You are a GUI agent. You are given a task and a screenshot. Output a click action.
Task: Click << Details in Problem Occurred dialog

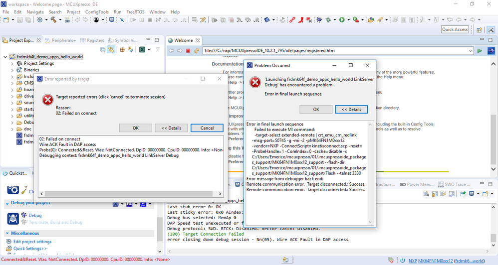(x=351, y=110)
